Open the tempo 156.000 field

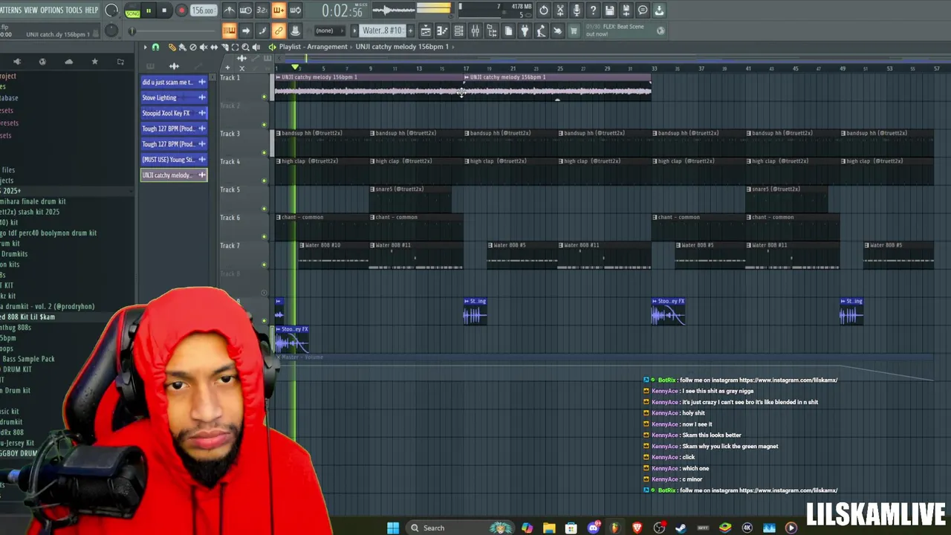pyautogui.click(x=202, y=10)
